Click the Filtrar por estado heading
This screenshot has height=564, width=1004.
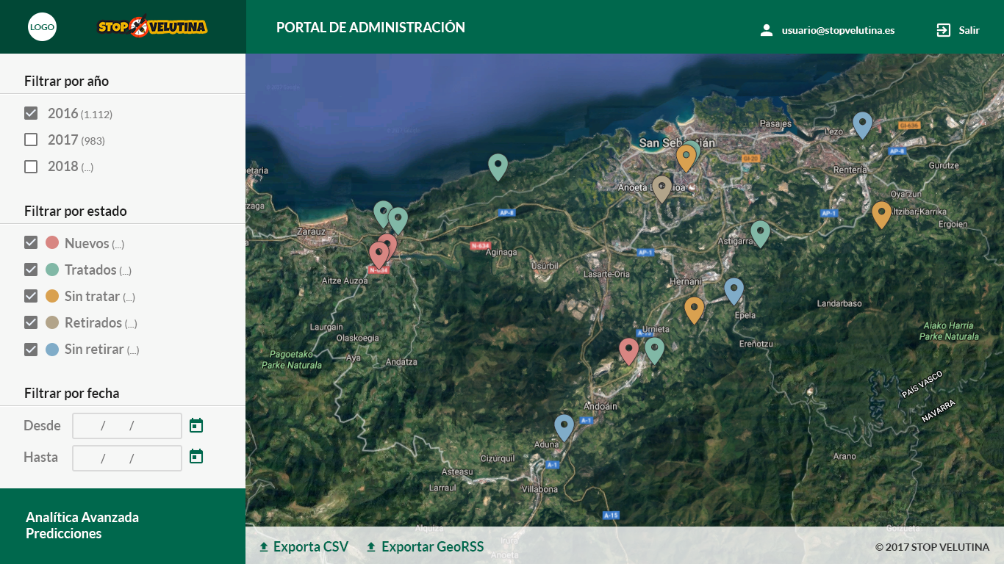click(76, 211)
